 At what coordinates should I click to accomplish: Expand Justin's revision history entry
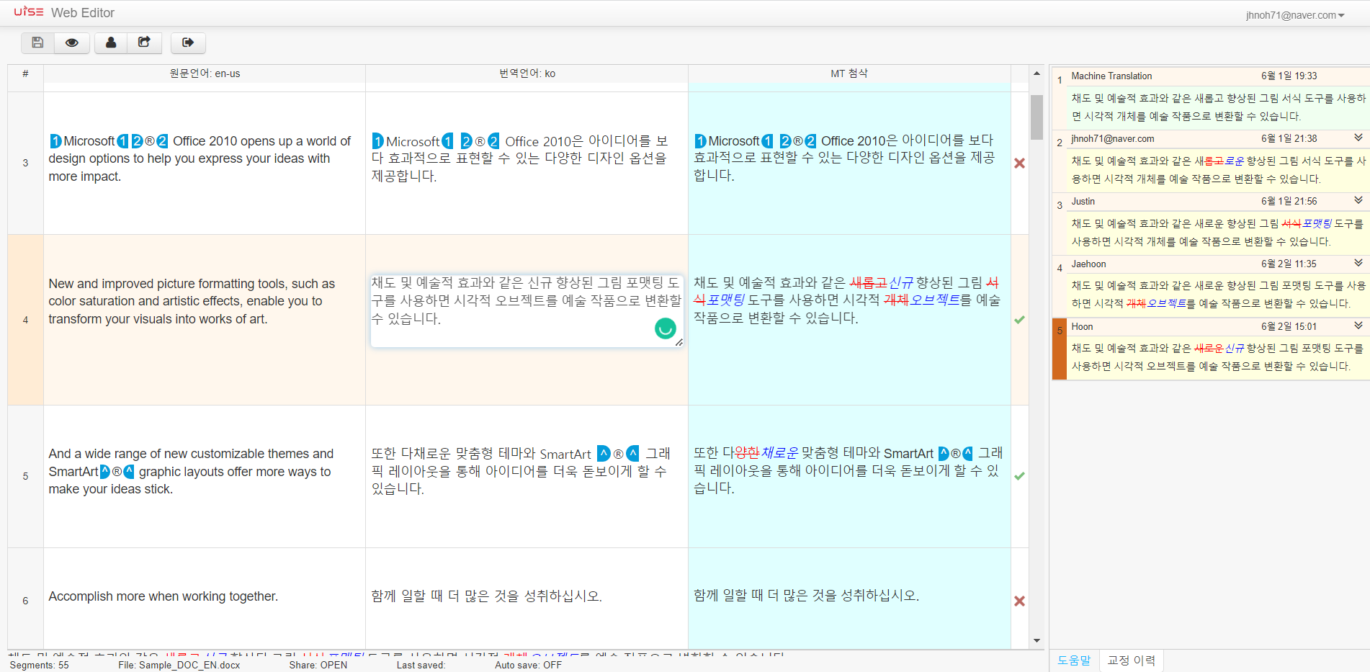[x=1358, y=200]
